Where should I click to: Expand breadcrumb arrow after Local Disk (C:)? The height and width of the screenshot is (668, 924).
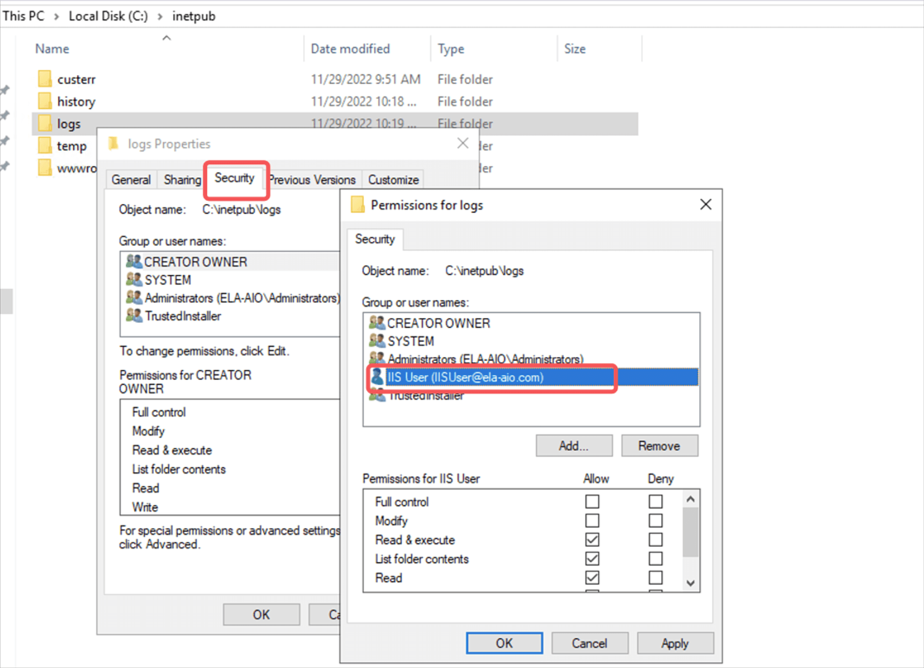(x=159, y=15)
